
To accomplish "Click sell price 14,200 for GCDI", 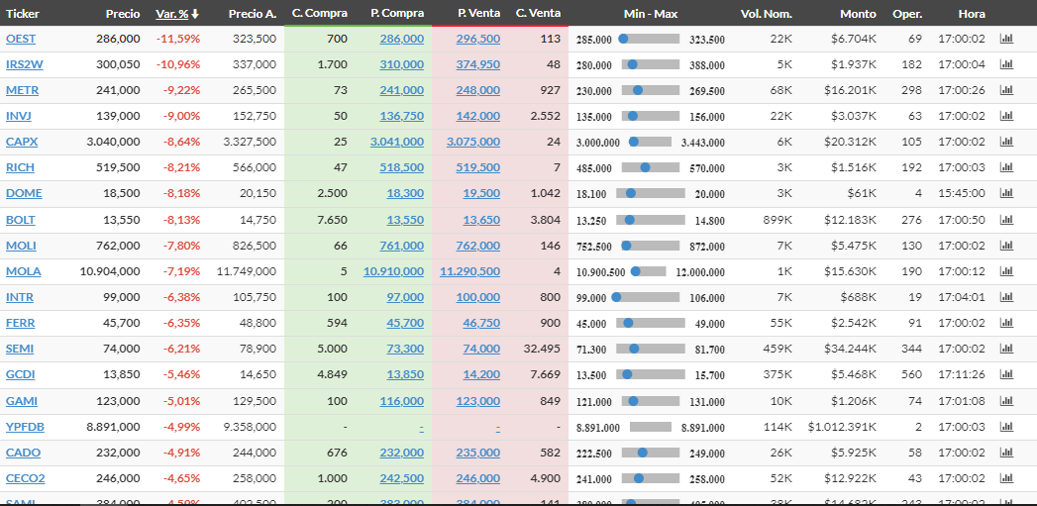I will tap(481, 375).
